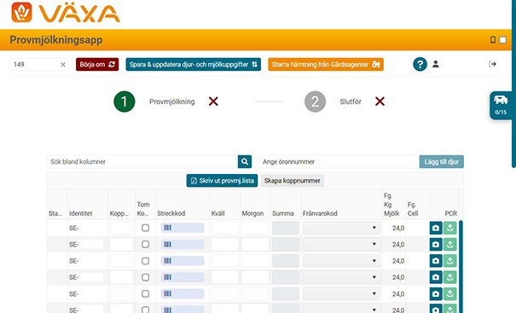The image size is (516, 313).
Task: Click Spara & uppdatera djur- och mjölkuppgifter
Action: click(193, 65)
